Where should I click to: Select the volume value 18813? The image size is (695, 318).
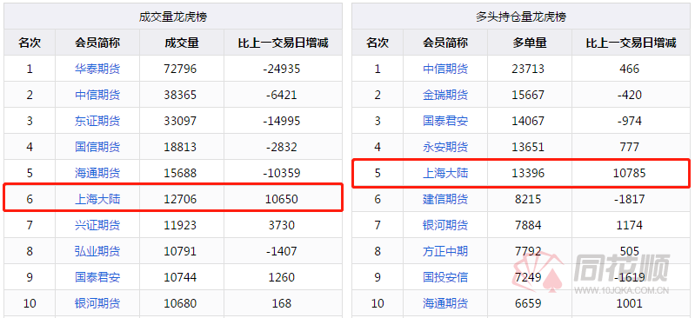click(180, 147)
